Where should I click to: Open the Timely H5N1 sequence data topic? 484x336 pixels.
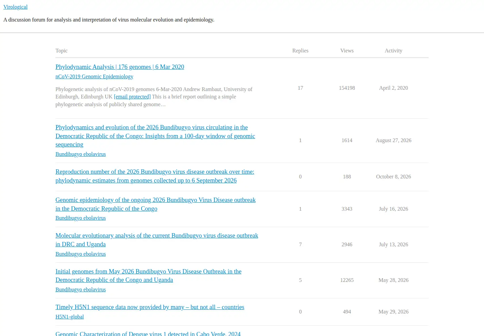tap(150, 307)
